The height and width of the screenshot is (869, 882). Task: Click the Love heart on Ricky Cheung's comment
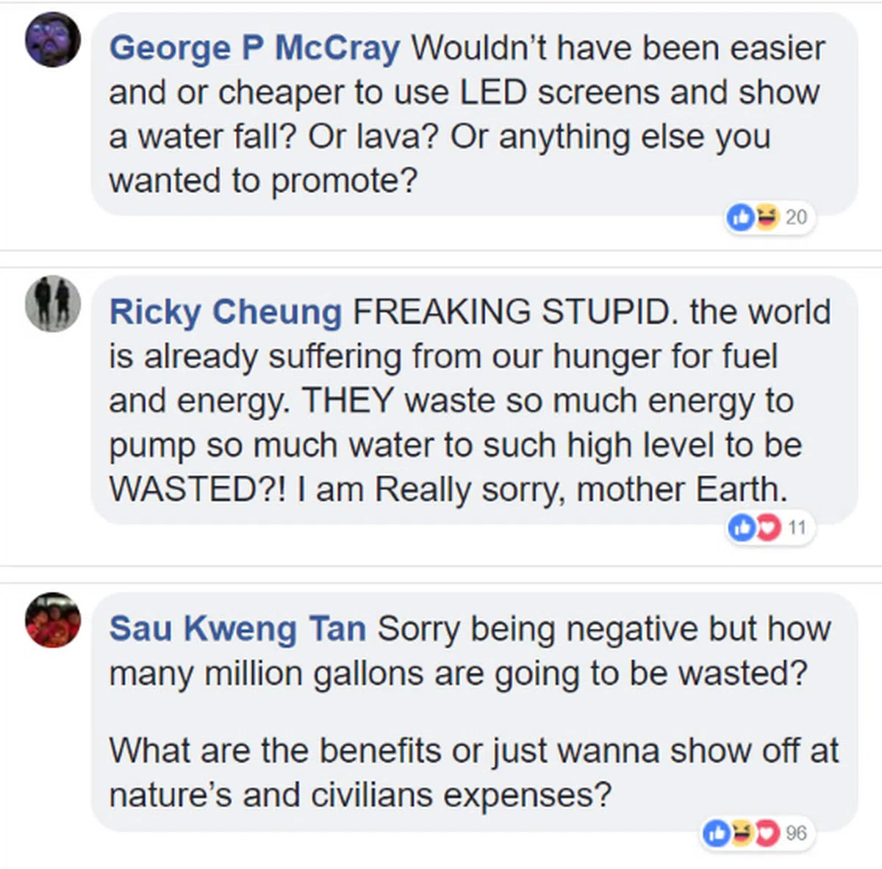coord(767,527)
